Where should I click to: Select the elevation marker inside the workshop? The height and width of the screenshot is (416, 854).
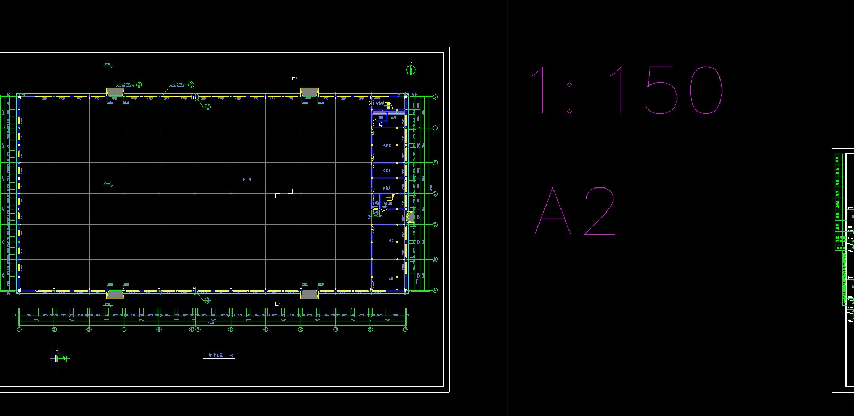107,184
